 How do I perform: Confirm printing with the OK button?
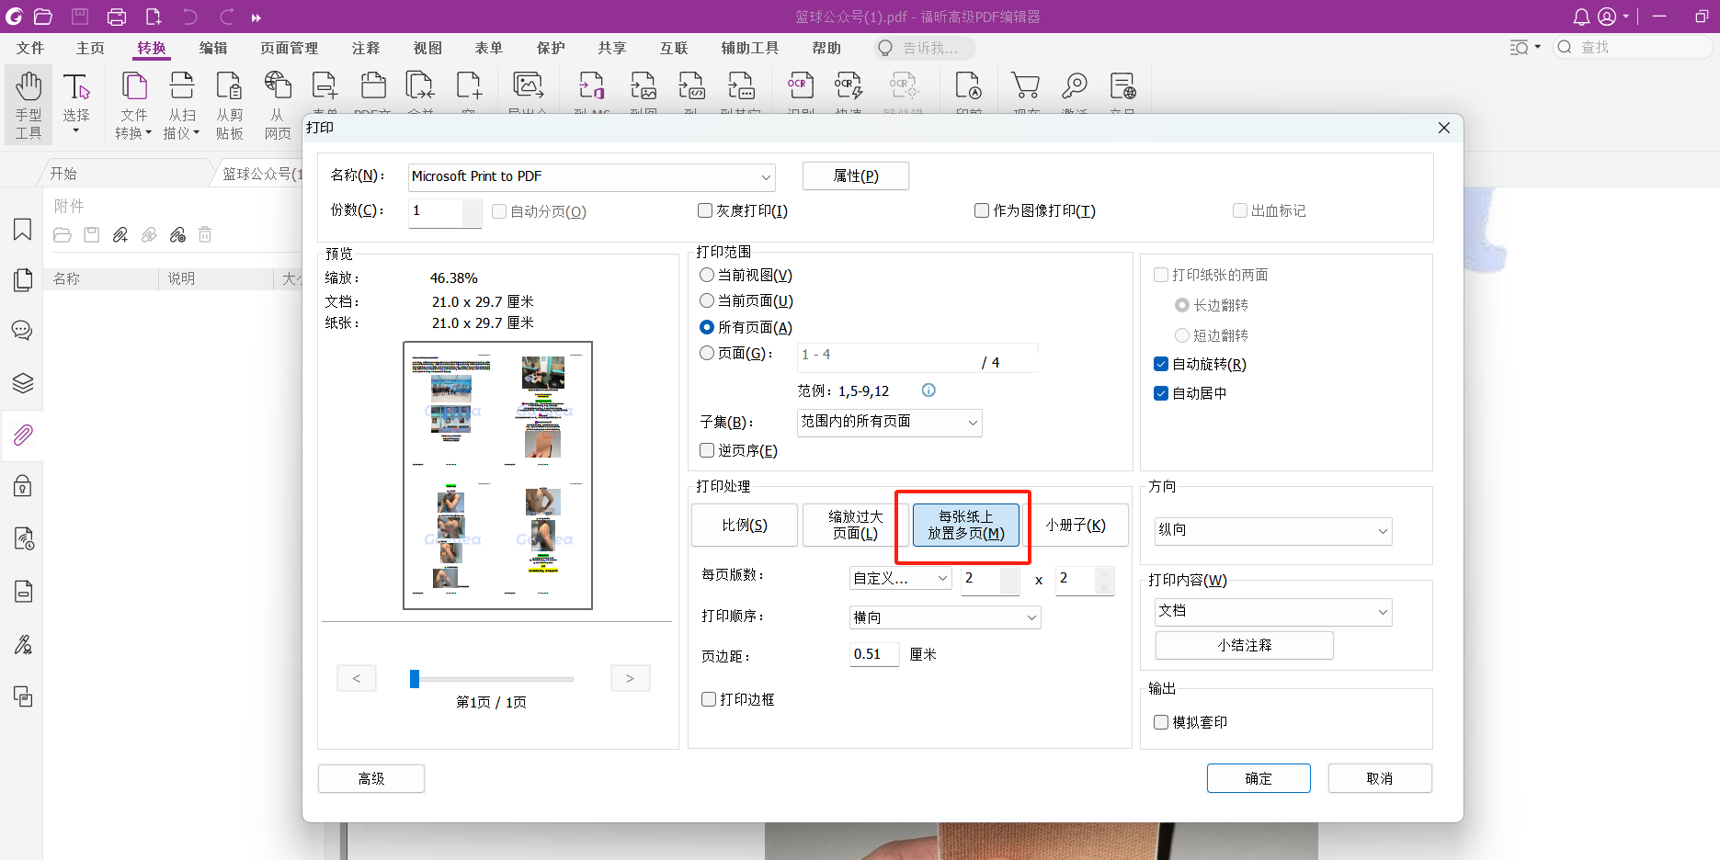point(1259,778)
